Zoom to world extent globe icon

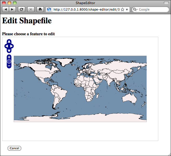(x=9, y=61)
